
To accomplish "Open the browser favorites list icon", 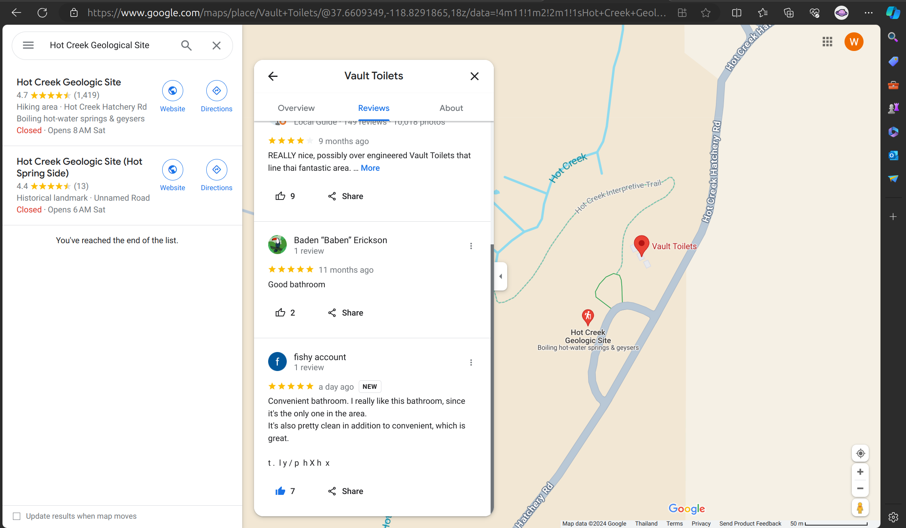I will [x=763, y=13].
